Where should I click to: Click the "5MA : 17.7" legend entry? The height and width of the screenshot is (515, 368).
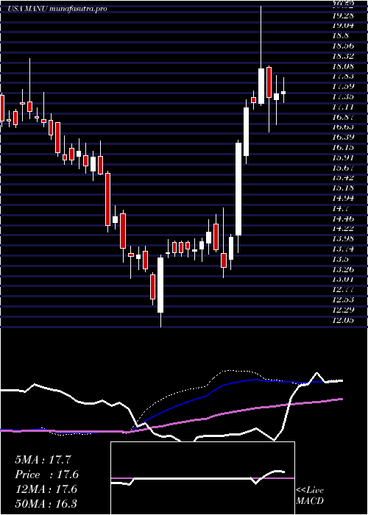43,460
